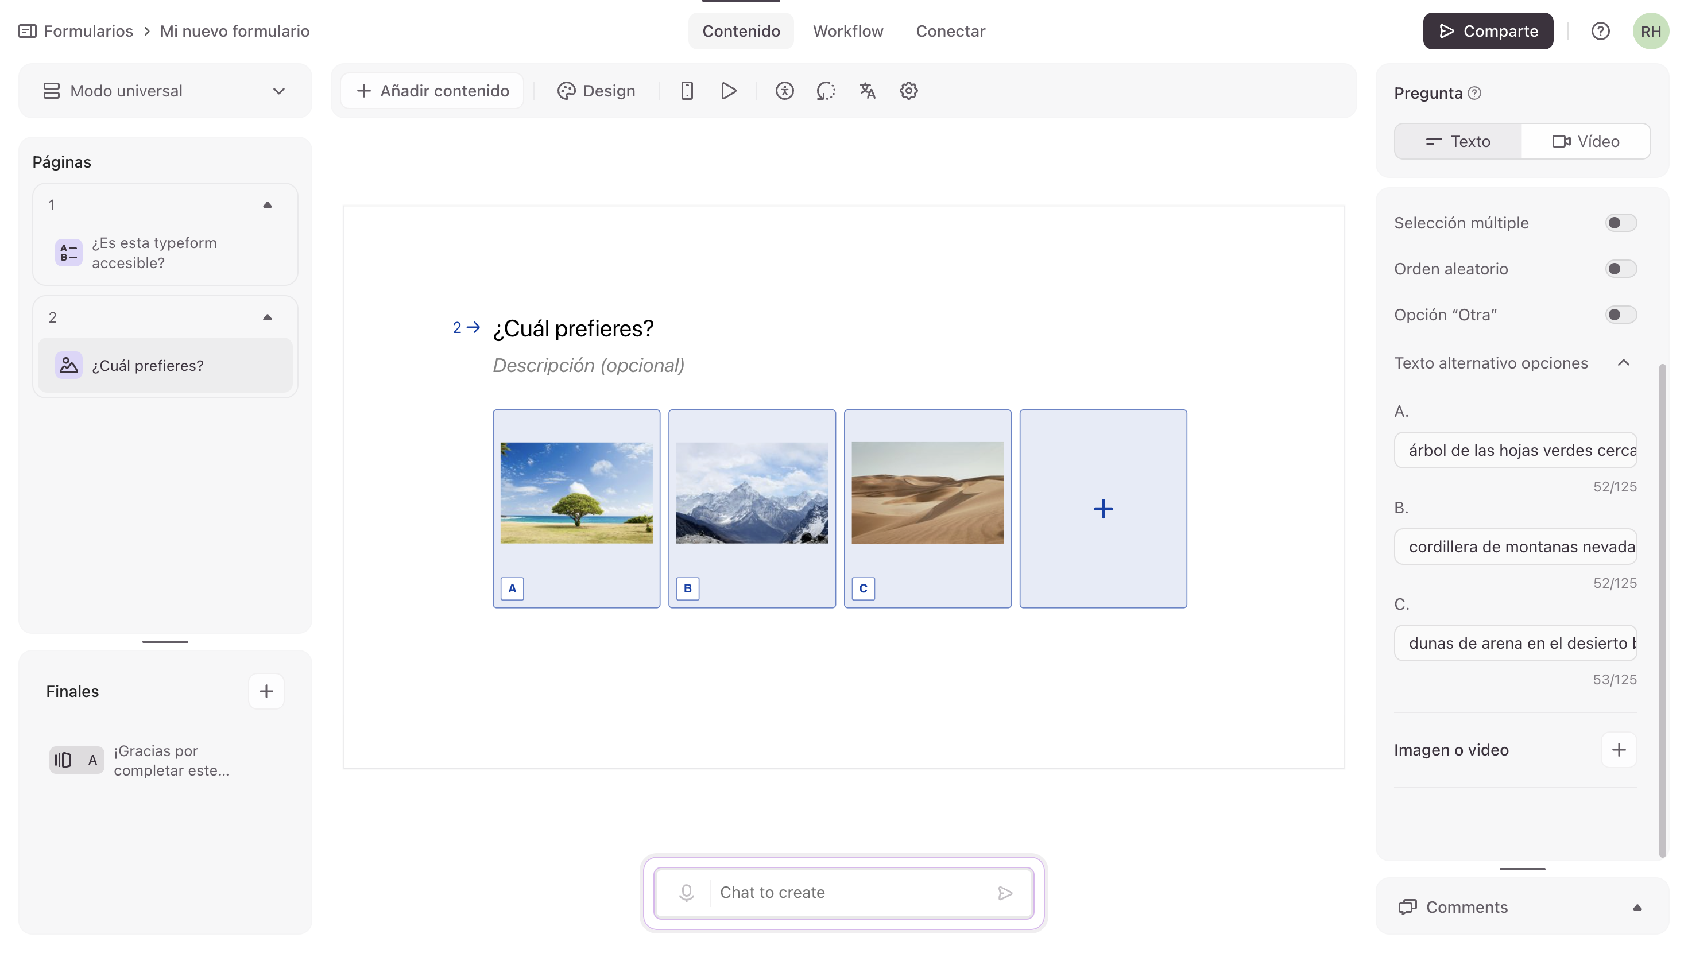The width and height of the screenshot is (1688, 953).
Task: Click the help question mark icon
Action: pyautogui.click(x=1600, y=31)
